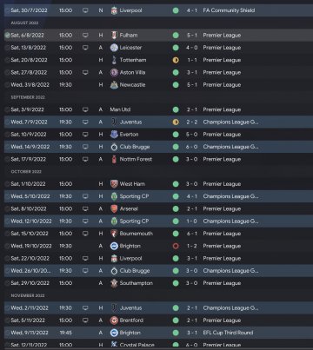Click the Liverpool club crest on 30/7/2022

tap(114, 10)
